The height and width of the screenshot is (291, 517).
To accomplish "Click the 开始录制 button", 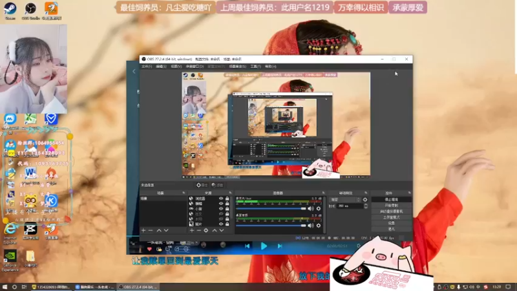I will (392, 205).
